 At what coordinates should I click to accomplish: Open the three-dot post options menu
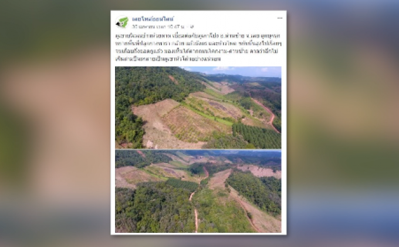pos(280,18)
